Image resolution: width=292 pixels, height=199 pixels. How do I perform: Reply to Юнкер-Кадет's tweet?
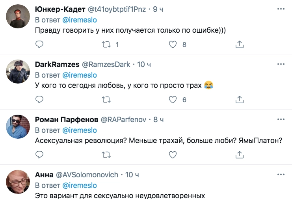click(39, 45)
